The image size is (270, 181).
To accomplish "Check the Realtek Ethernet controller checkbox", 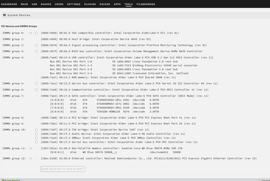I will 36,158.
